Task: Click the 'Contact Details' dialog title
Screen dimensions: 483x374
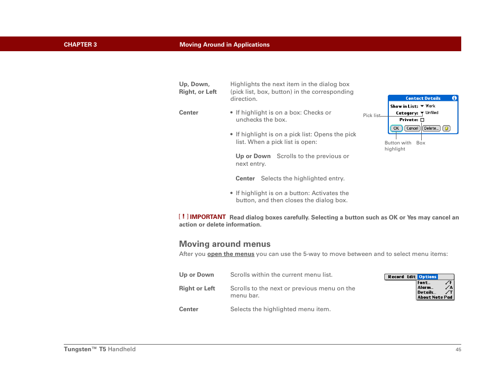Action: tap(423, 98)
